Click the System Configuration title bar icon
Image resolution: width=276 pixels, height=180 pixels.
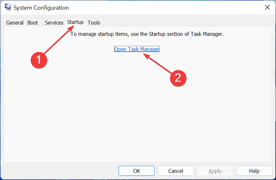click(x=8, y=7)
